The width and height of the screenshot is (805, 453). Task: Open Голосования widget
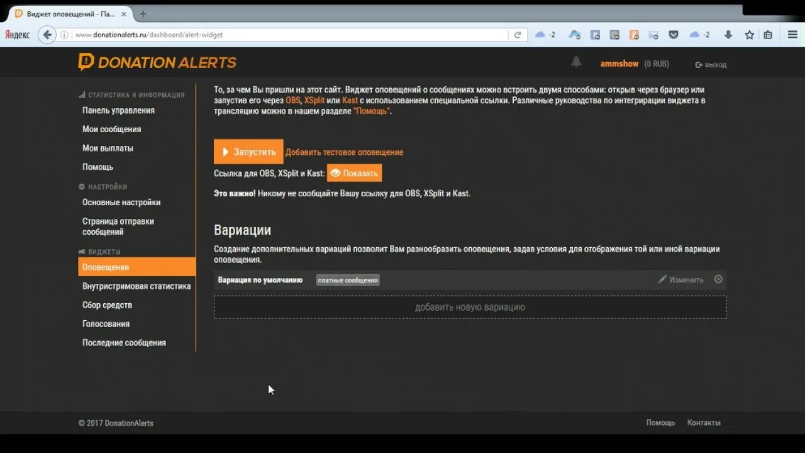106,323
